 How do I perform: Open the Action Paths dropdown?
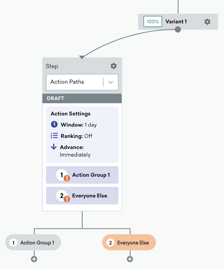[82, 82]
